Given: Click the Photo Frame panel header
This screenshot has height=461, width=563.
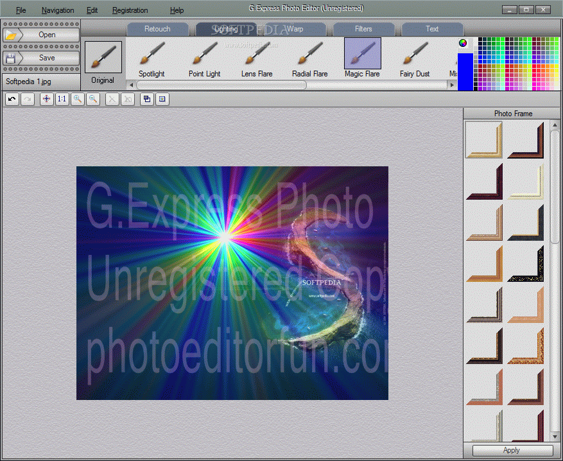Looking at the screenshot, I should pyautogui.click(x=513, y=114).
